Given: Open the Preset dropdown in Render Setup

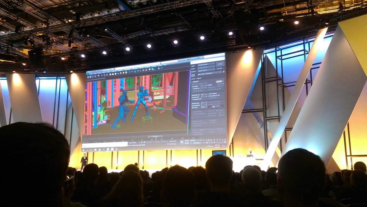Looking at the screenshot, I should click(206, 67).
